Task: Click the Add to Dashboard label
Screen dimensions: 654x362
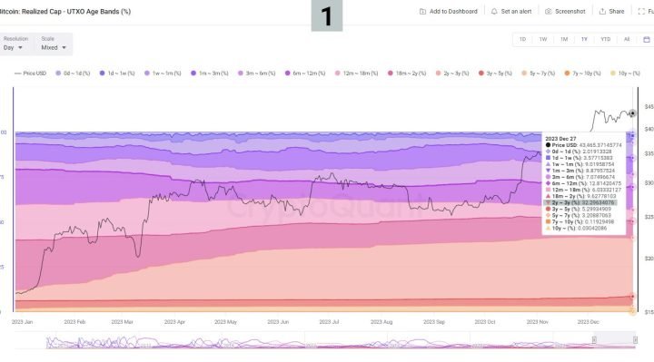Action: [x=453, y=12]
